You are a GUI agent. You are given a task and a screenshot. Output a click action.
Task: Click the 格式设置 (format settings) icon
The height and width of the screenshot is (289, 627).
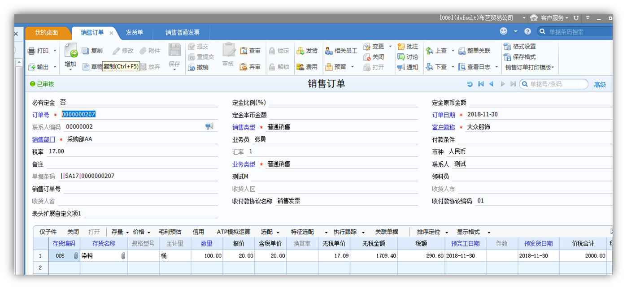pos(507,47)
